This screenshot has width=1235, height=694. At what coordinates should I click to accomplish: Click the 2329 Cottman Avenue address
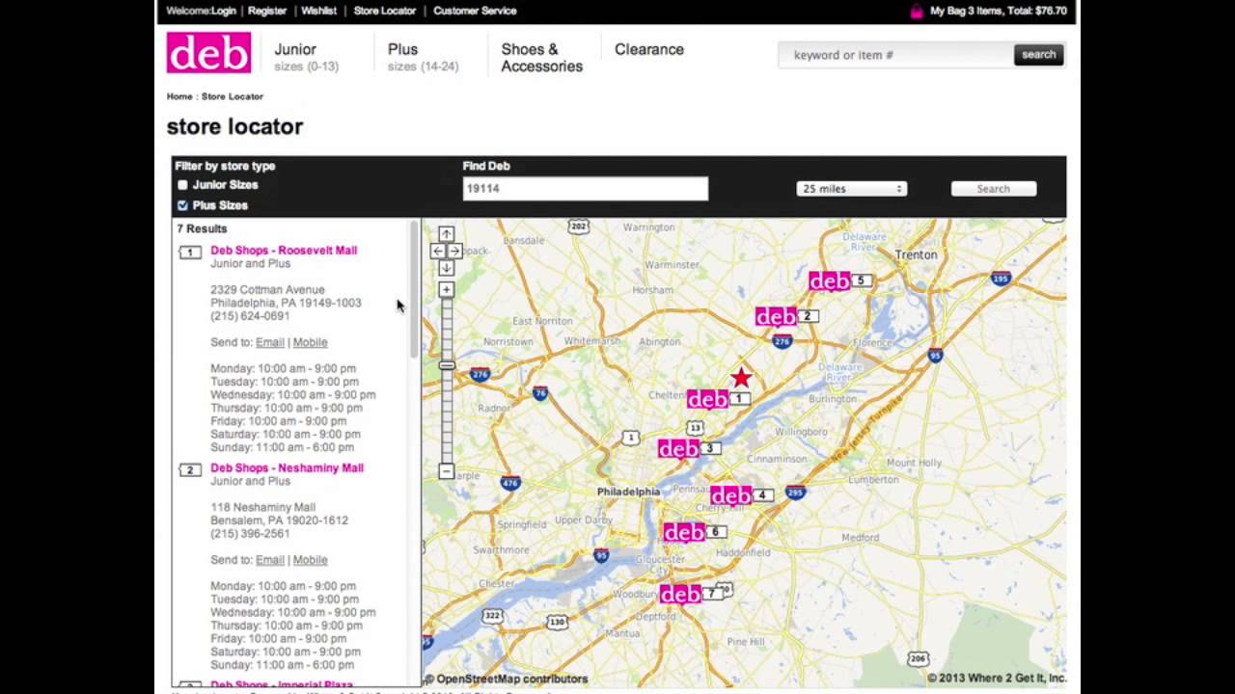pos(267,290)
